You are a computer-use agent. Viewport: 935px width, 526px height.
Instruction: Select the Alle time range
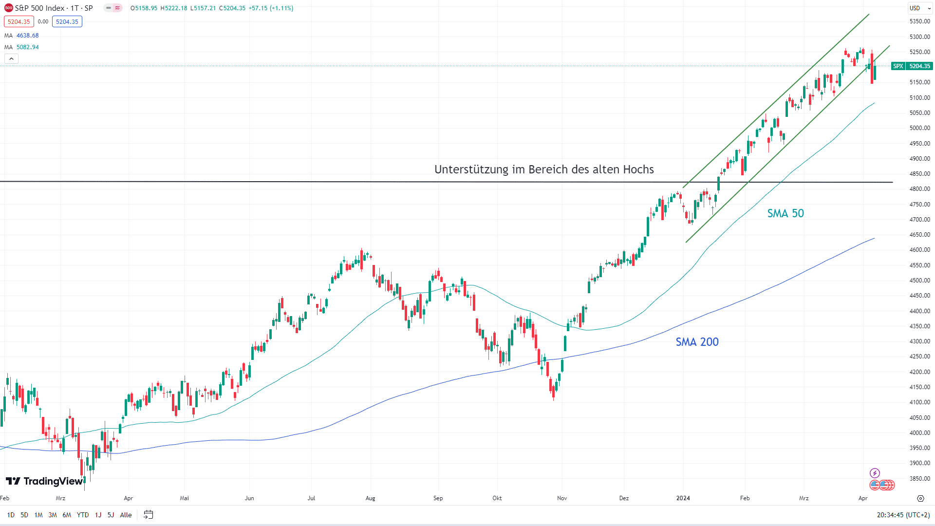coord(126,515)
